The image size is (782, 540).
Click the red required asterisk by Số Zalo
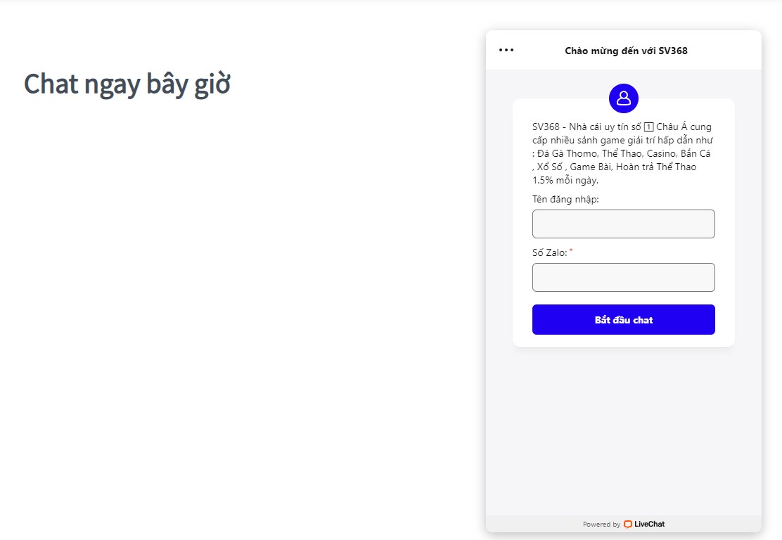pos(571,251)
